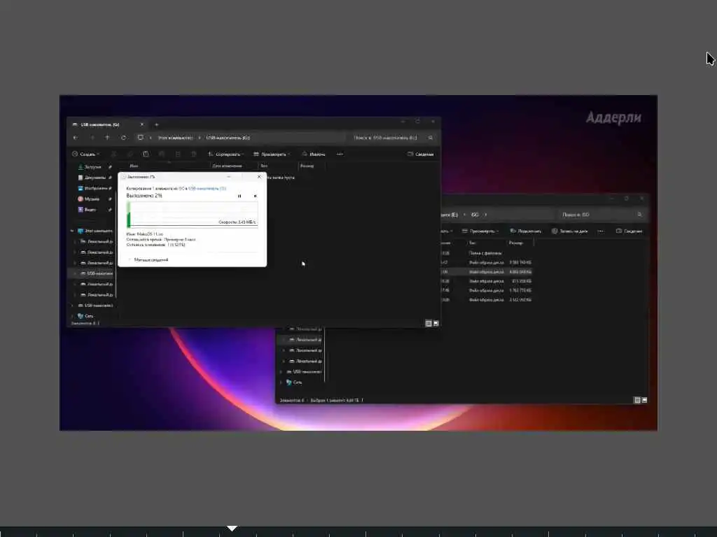
Task: Expand Сеть node in USB window
Action: pos(72,316)
